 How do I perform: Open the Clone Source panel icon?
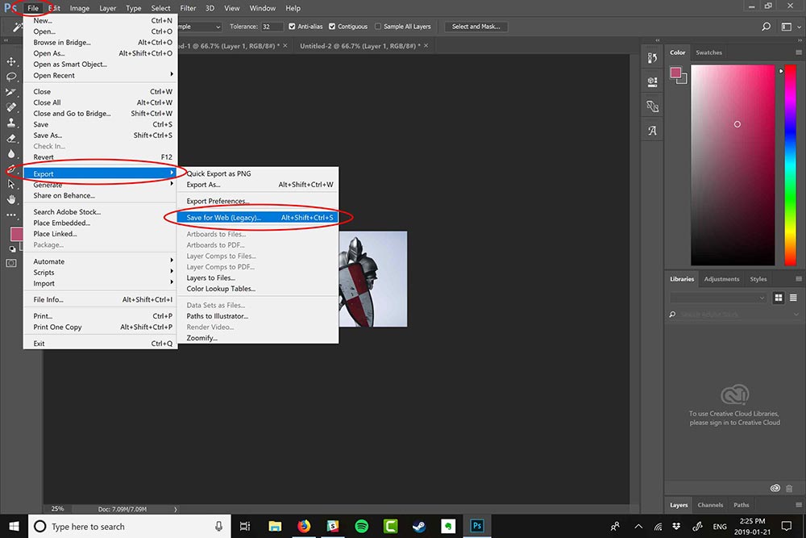click(652, 106)
